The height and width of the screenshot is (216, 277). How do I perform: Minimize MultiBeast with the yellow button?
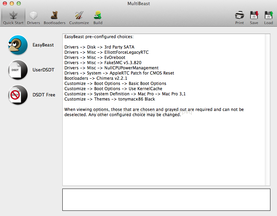(12, 3)
